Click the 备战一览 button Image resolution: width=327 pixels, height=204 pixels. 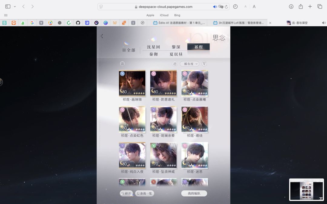click(x=144, y=193)
